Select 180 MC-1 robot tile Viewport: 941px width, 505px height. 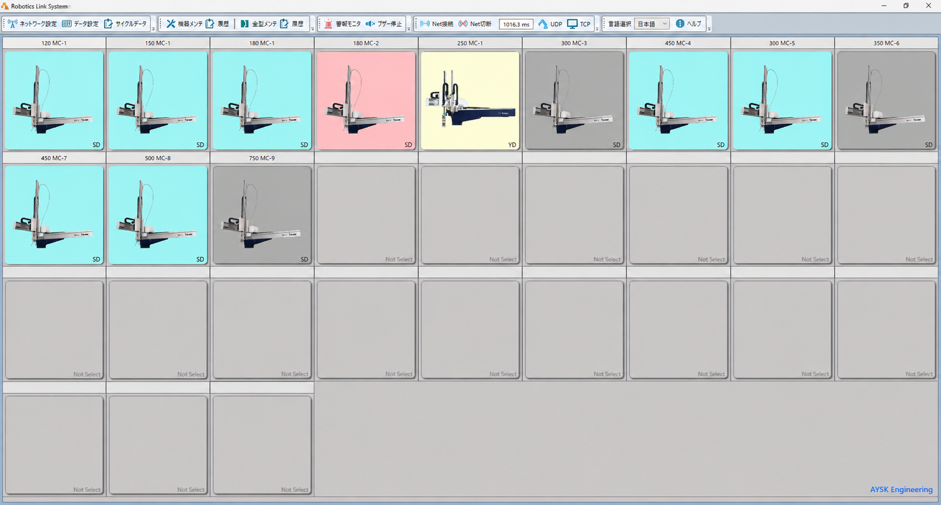(262, 101)
